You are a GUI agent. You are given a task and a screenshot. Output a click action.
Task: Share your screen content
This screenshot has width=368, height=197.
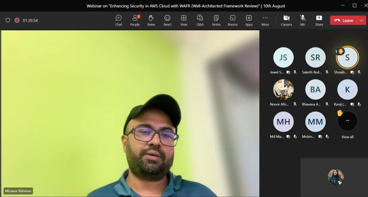(x=319, y=20)
